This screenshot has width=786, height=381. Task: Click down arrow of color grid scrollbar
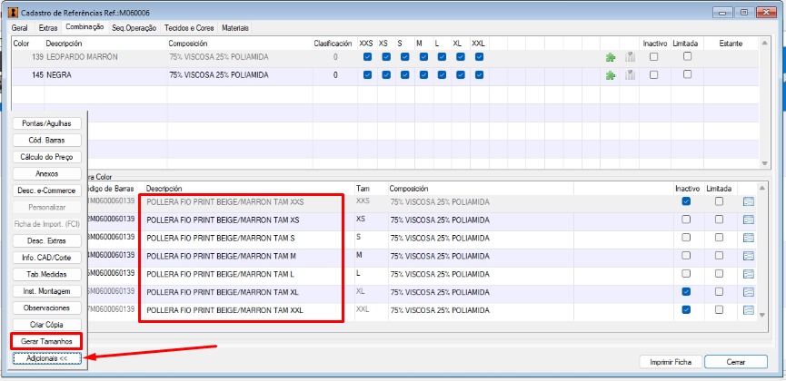[x=764, y=163]
